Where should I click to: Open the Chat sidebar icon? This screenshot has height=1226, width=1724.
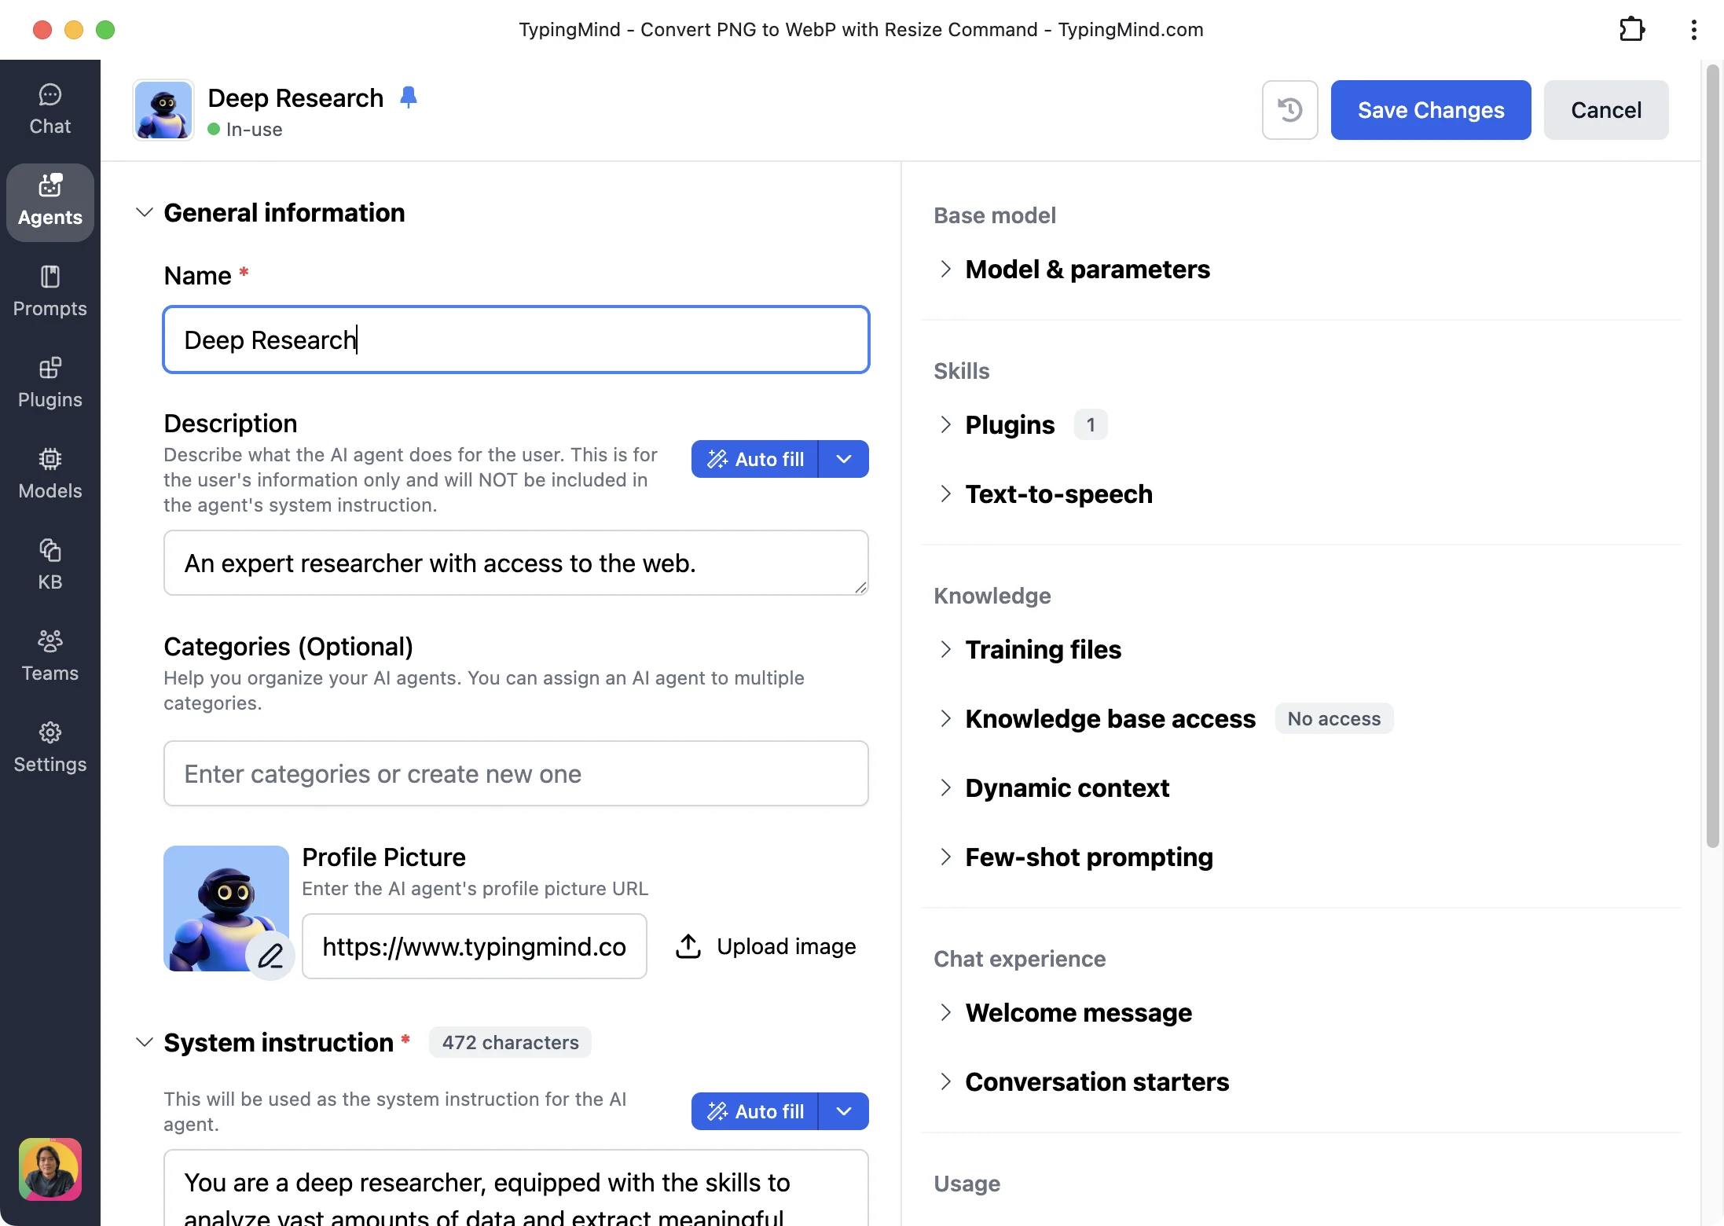[50, 109]
